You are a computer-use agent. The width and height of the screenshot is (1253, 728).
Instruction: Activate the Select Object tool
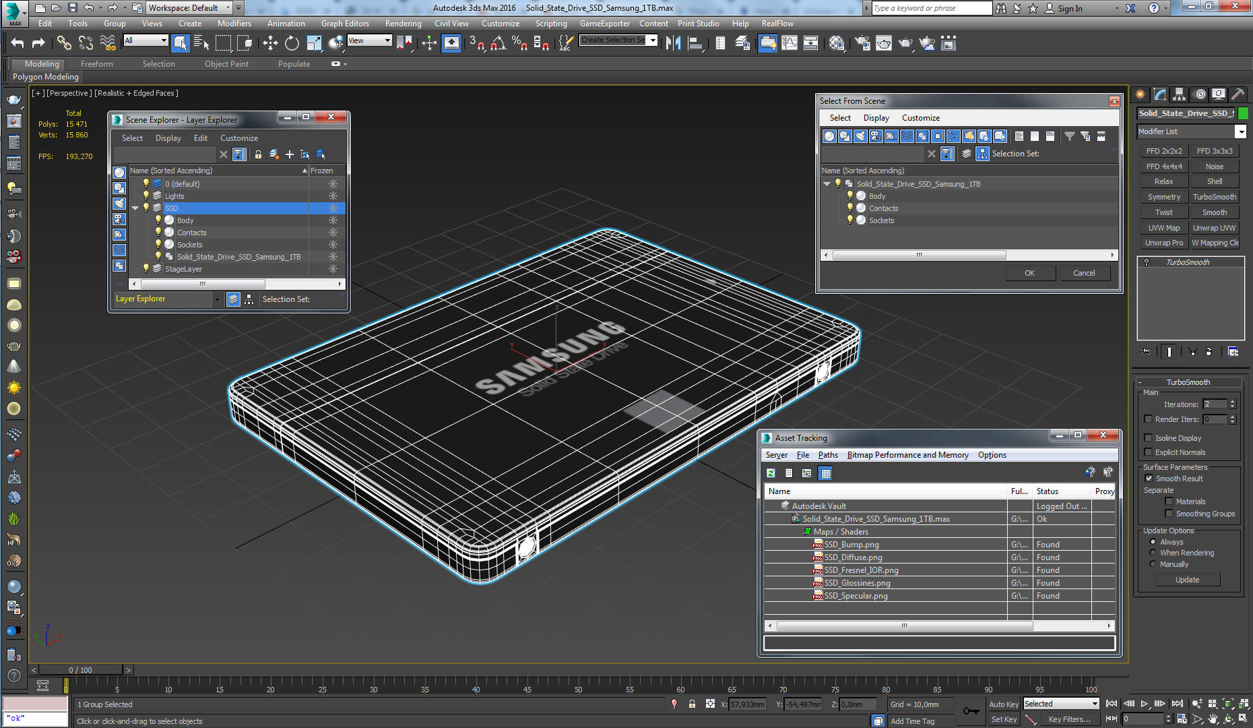coord(181,43)
